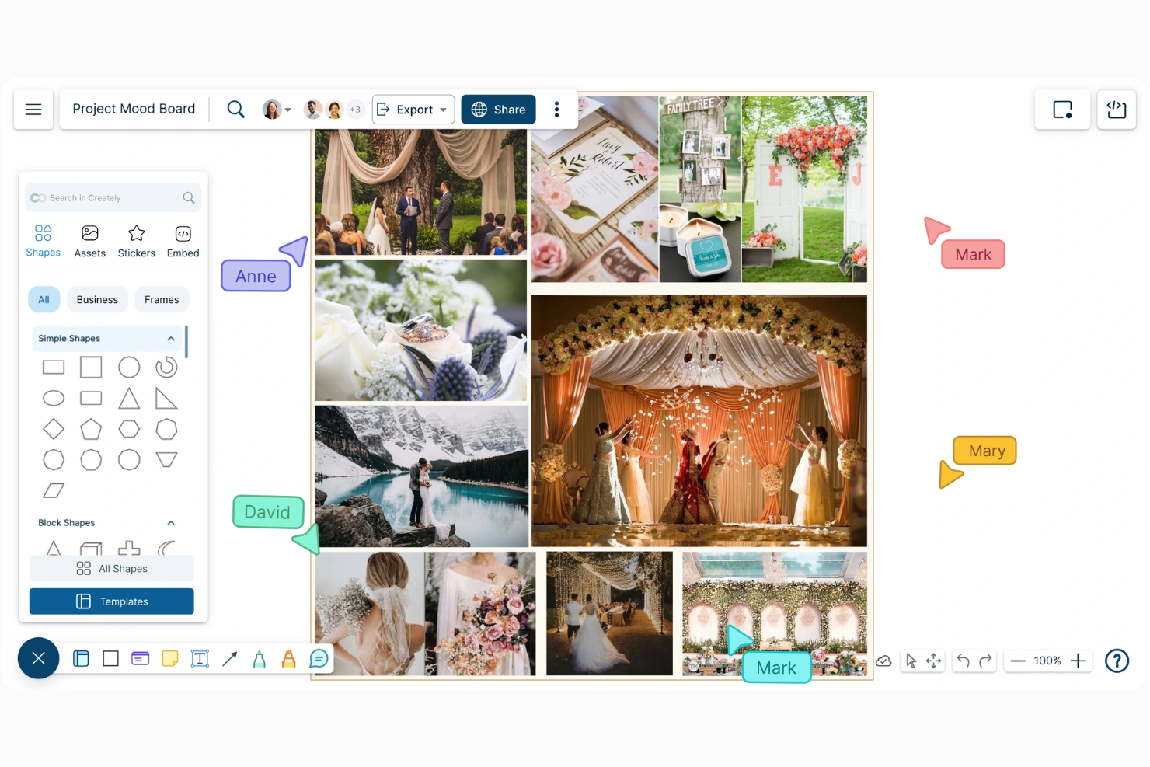Viewport: 1150px width, 767px height.
Task: Undo the last action
Action: 964,661
